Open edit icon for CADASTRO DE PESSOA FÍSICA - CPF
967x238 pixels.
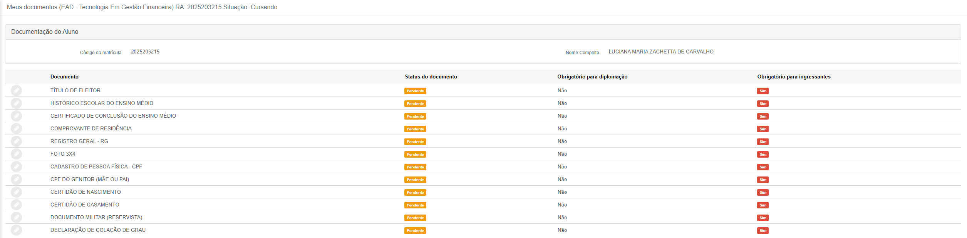point(16,167)
